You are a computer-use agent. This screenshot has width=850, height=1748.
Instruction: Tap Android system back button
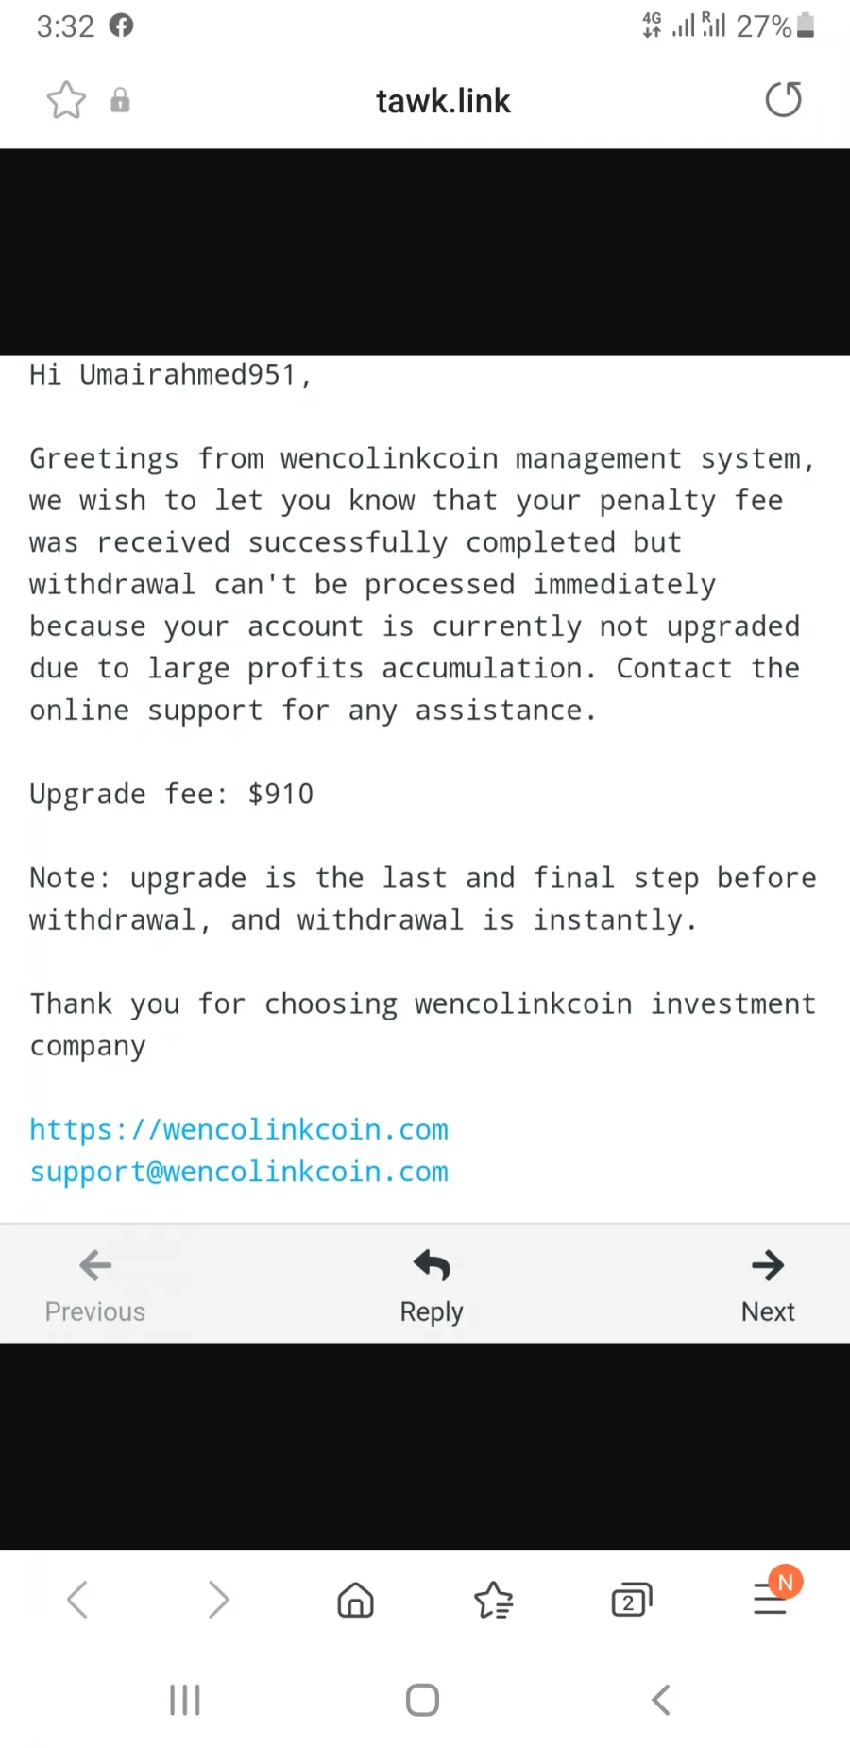pos(661,1700)
